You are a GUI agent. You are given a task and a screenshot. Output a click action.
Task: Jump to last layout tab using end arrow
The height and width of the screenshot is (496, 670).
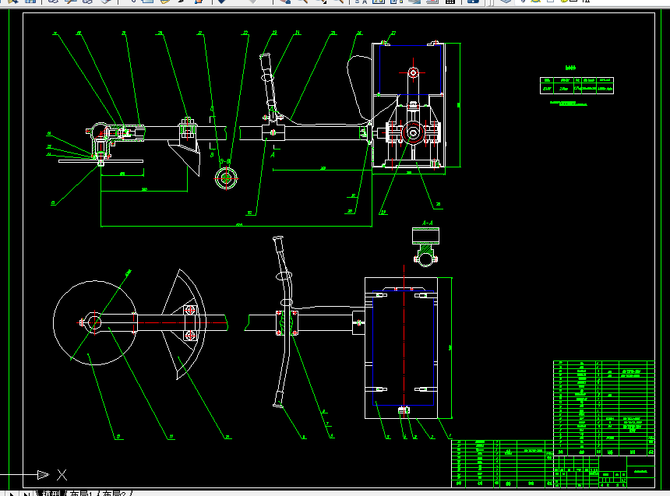click(26, 494)
